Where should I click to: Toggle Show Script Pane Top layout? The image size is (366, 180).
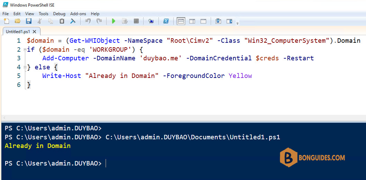[x=181, y=21]
